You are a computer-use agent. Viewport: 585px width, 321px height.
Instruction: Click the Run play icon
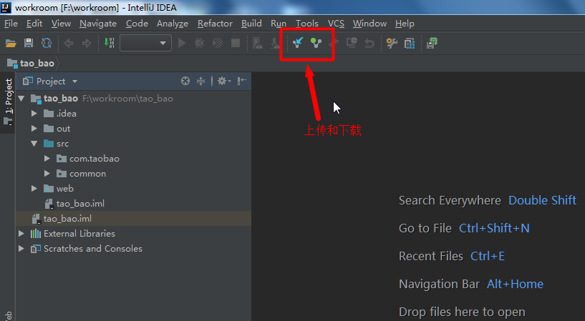(182, 43)
